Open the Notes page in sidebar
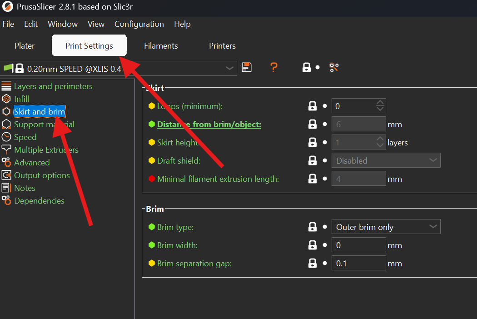This screenshot has width=477, height=319. (25, 188)
